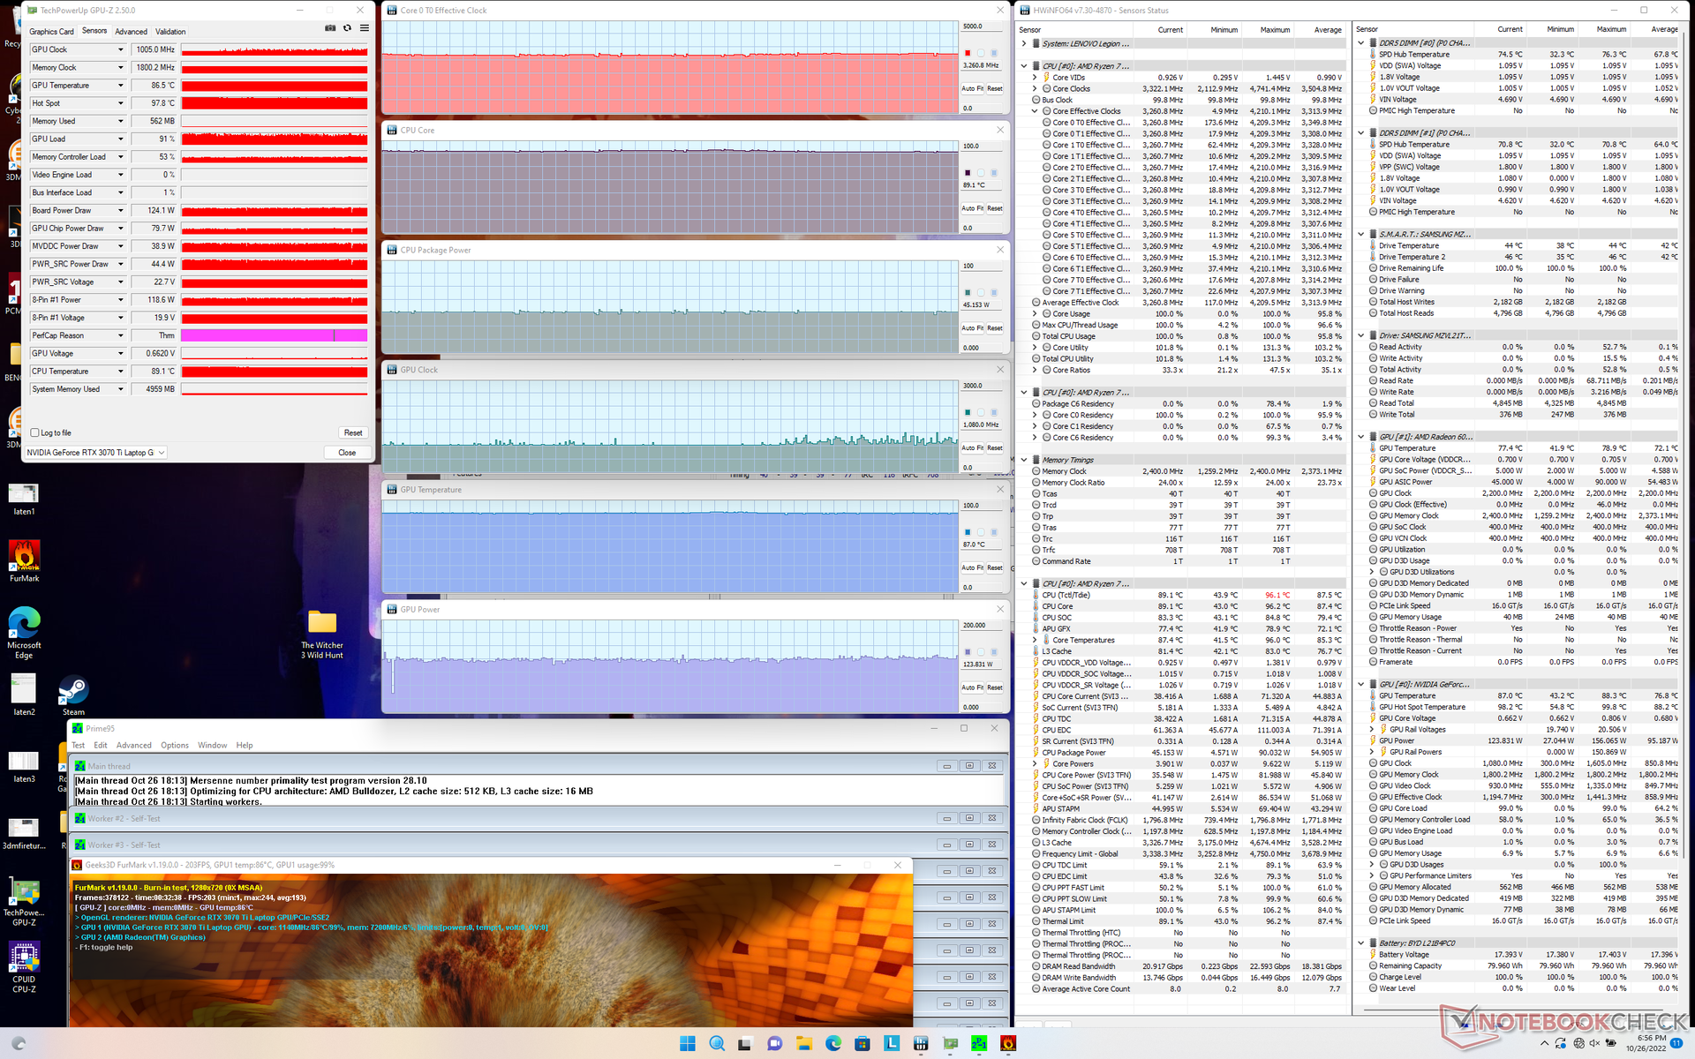Viewport: 1695px width, 1059px height.
Task: Collapse the System: LENOVO Legion node in HWiNFO
Action: [1024, 43]
